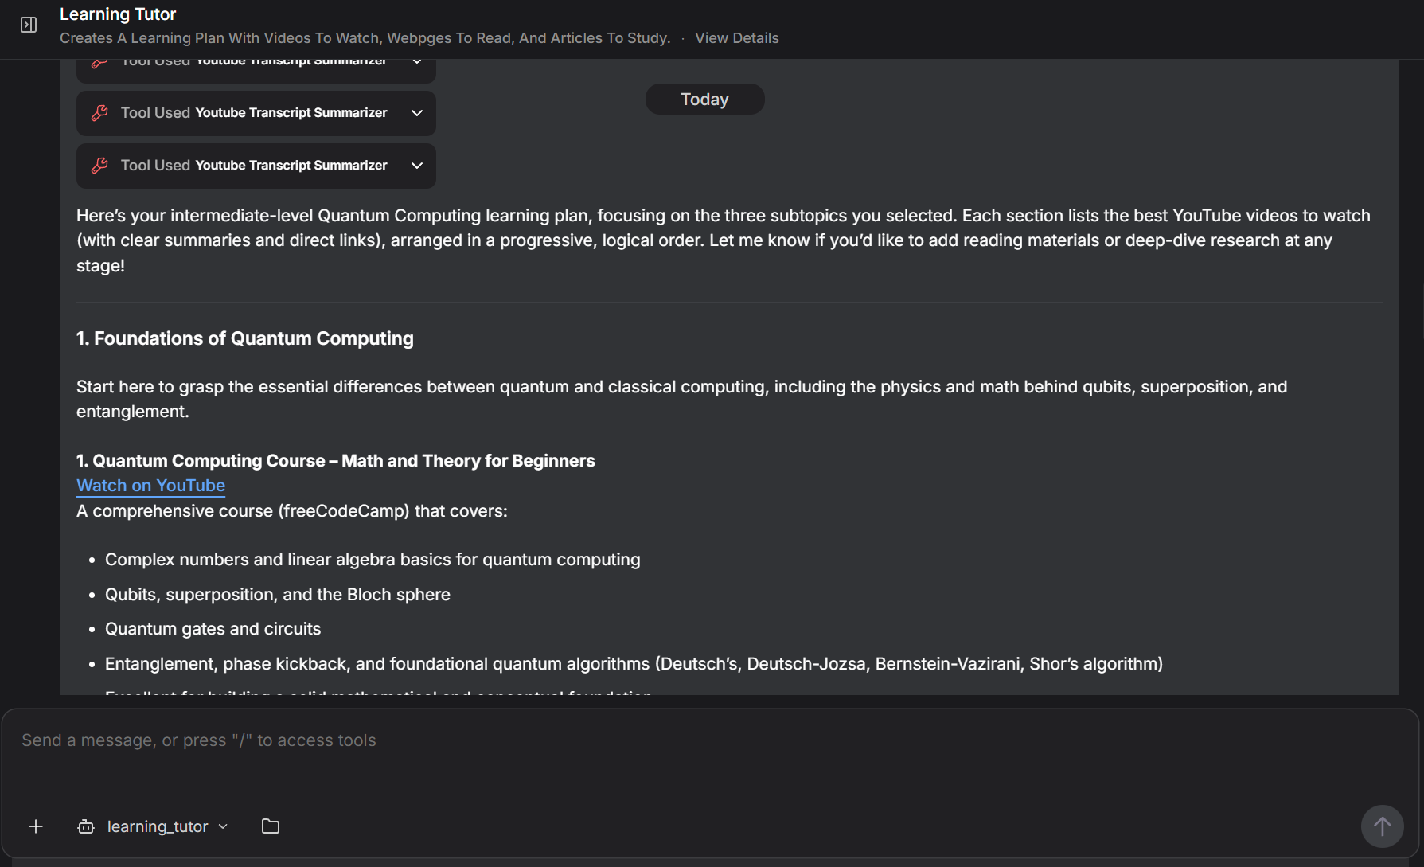
Task: Expand the bottom Youtube Transcript Summarizer chevron
Action: [416, 166]
